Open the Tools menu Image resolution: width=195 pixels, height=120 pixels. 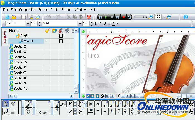54,10
